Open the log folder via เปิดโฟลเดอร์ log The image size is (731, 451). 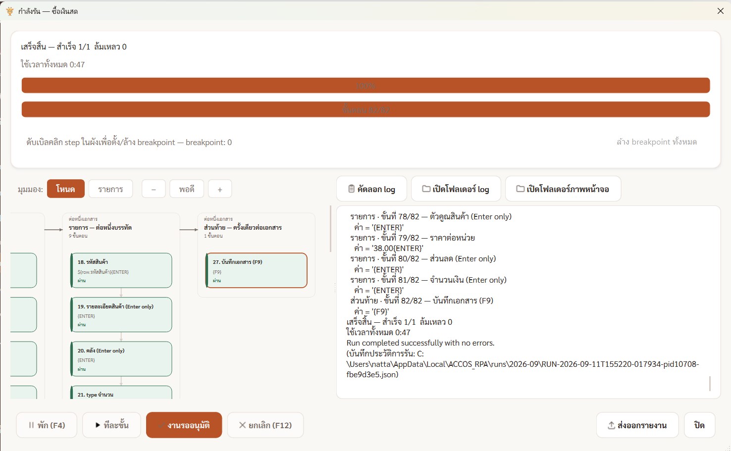point(456,189)
